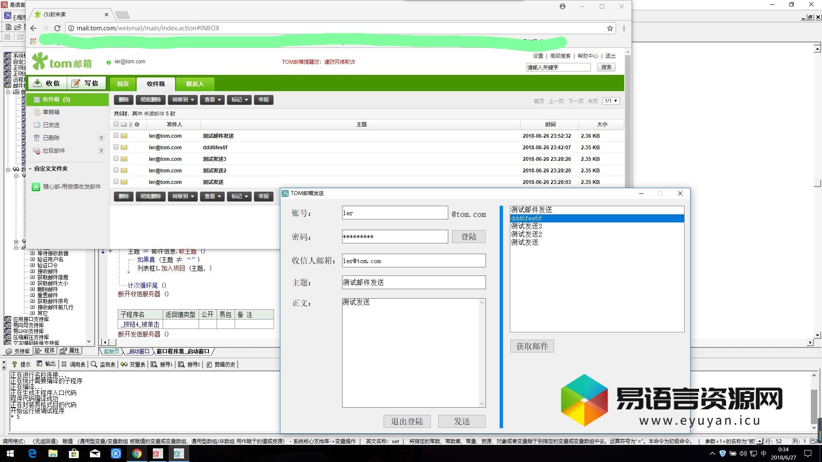Click the top 举报 button
The height and width of the screenshot is (462, 822).
pyautogui.click(x=264, y=100)
